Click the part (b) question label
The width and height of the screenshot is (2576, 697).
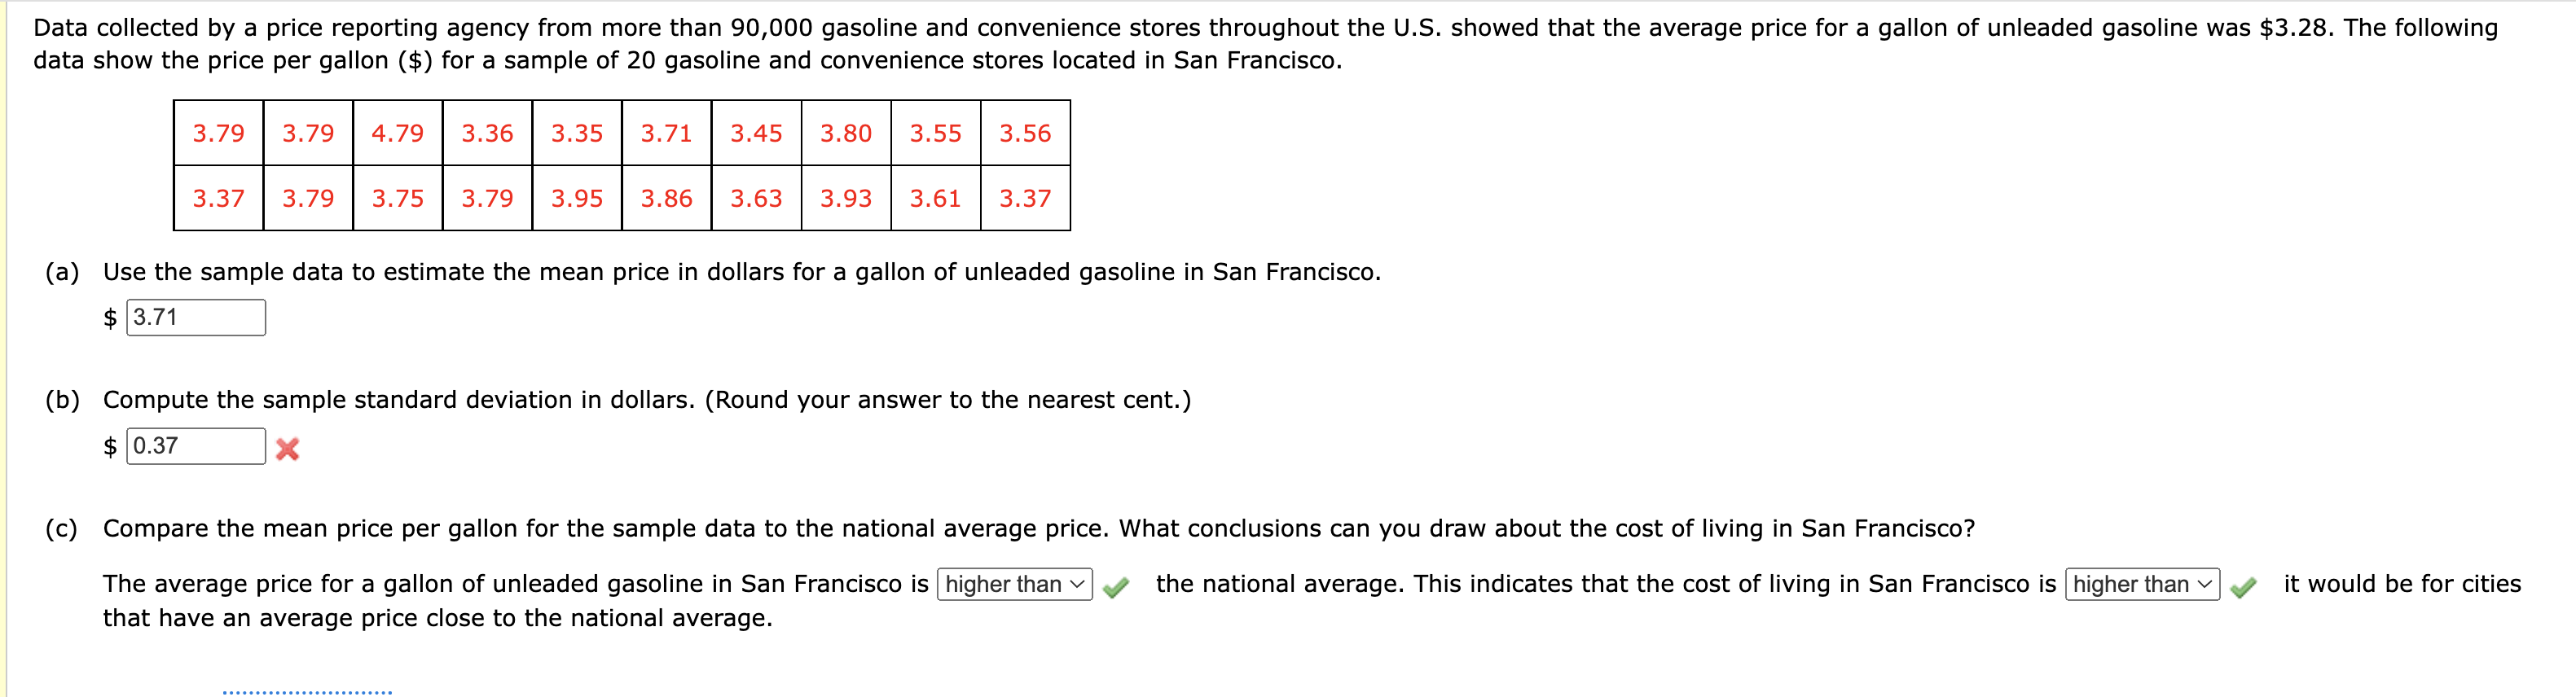tap(62, 399)
